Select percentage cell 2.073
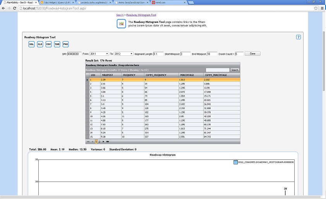This screenshot has width=326, height=199. tap(191, 92)
